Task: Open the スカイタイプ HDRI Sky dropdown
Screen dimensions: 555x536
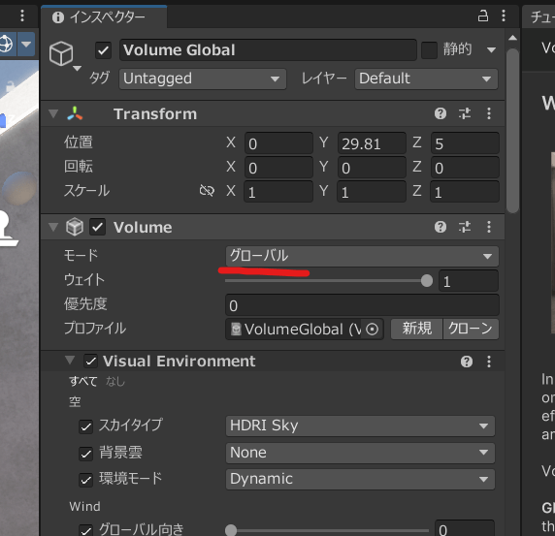Action: click(x=360, y=426)
